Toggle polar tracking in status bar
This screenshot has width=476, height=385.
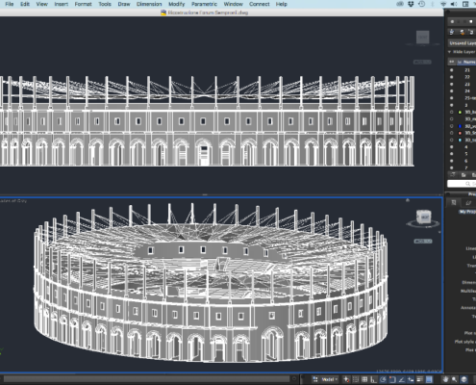pyautogui.click(x=383, y=379)
